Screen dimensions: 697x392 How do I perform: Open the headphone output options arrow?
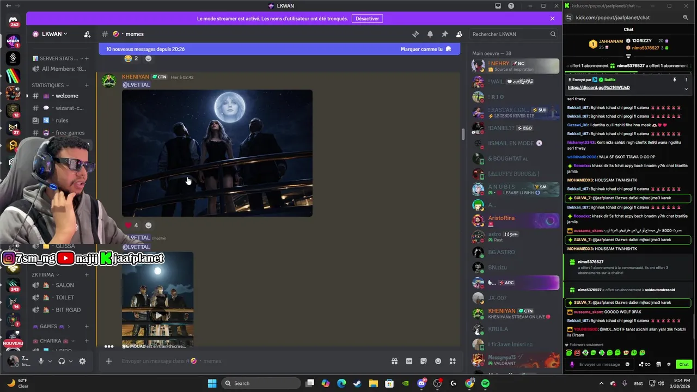point(70,361)
